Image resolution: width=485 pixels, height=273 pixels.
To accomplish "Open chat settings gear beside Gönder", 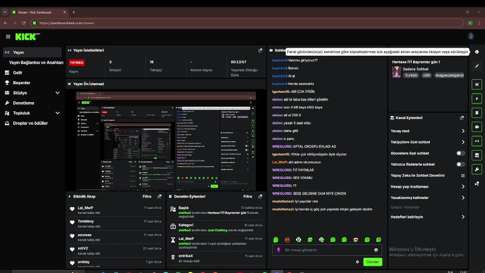I will pos(357,262).
